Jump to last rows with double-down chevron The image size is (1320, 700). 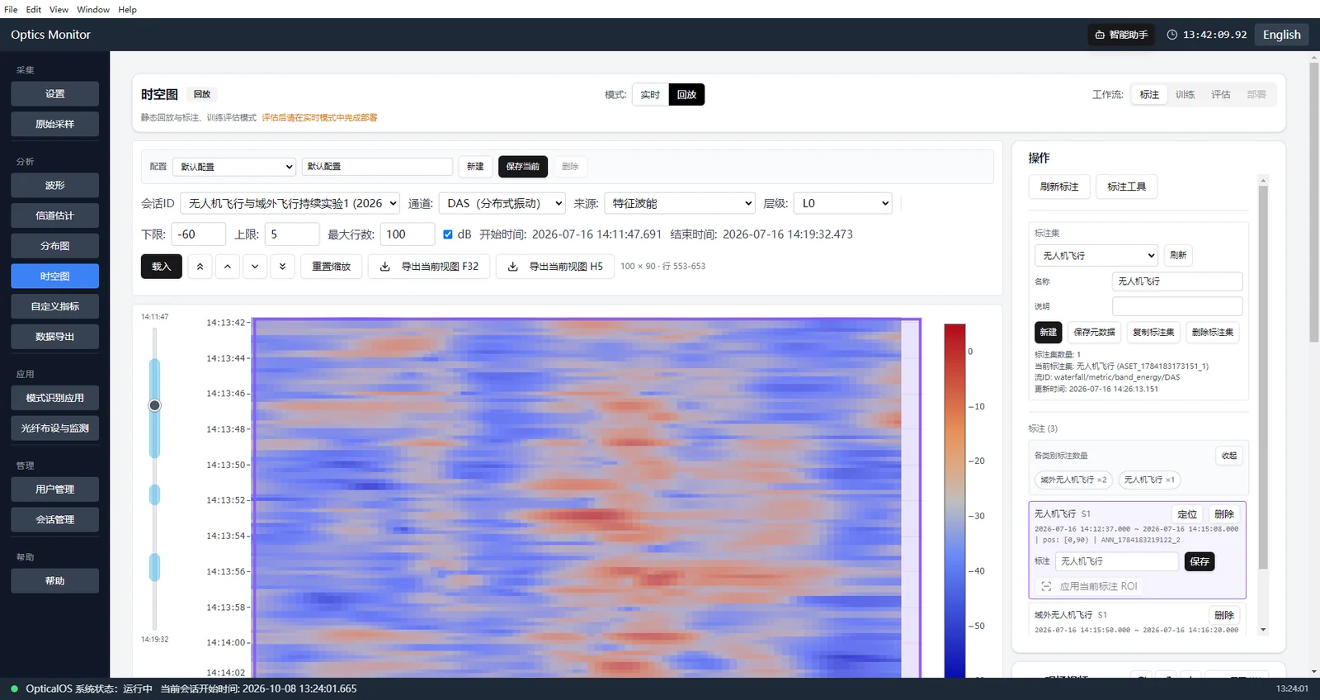pos(282,267)
